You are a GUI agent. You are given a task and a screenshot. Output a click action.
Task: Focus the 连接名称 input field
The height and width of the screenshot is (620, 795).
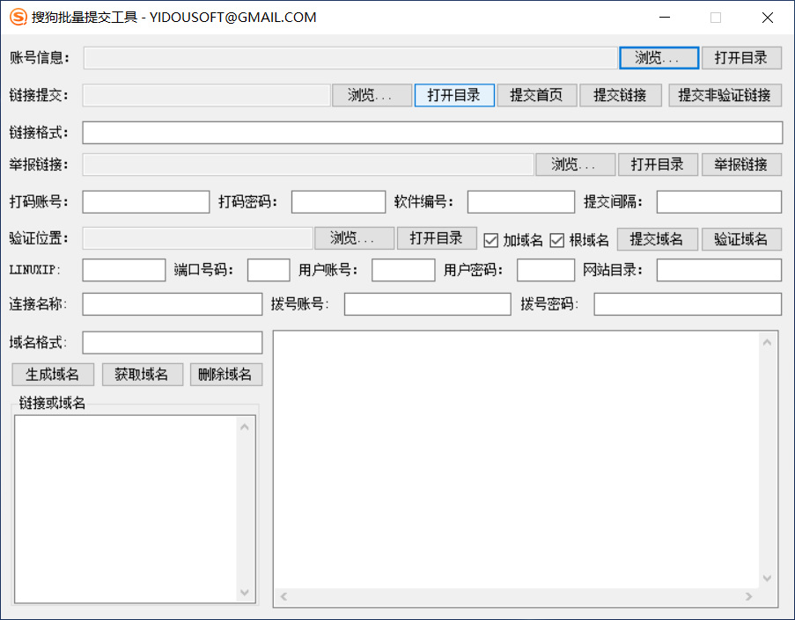point(173,304)
